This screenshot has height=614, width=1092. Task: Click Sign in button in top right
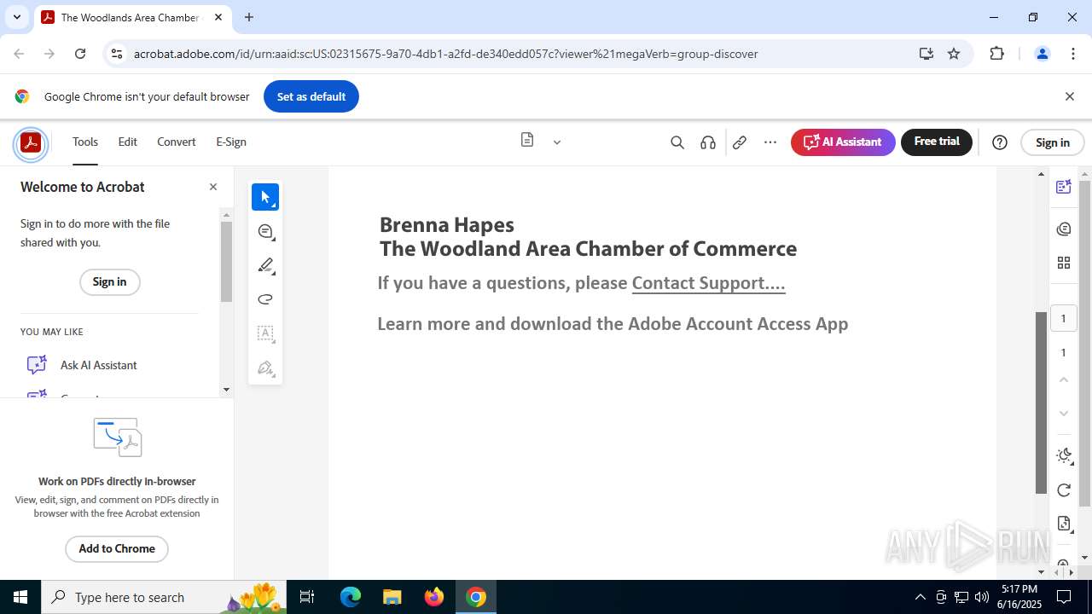[1052, 142]
